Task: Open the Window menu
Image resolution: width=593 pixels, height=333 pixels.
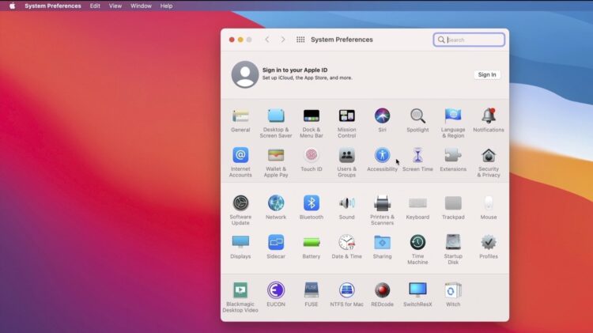Action: click(141, 6)
